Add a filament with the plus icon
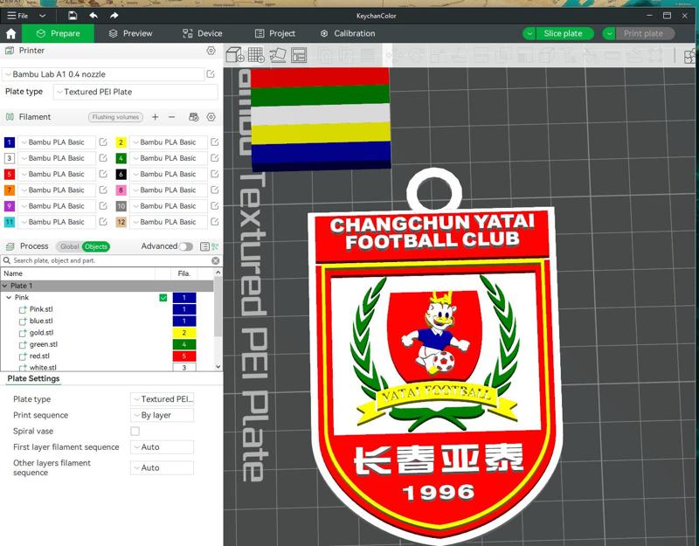Viewport: 699px width, 546px height. point(155,117)
